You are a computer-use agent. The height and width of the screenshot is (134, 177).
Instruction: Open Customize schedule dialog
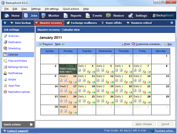point(147,44)
